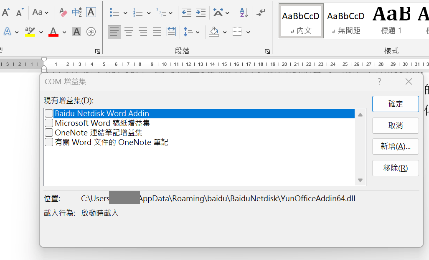Select the Baidu Netdisk Word Addin row

tap(204, 113)
